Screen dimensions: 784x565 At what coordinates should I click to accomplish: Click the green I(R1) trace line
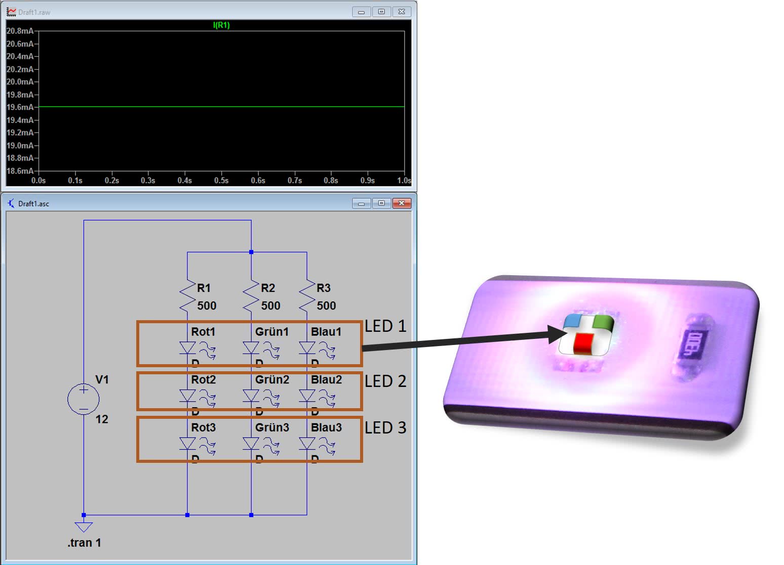[221, 107]
